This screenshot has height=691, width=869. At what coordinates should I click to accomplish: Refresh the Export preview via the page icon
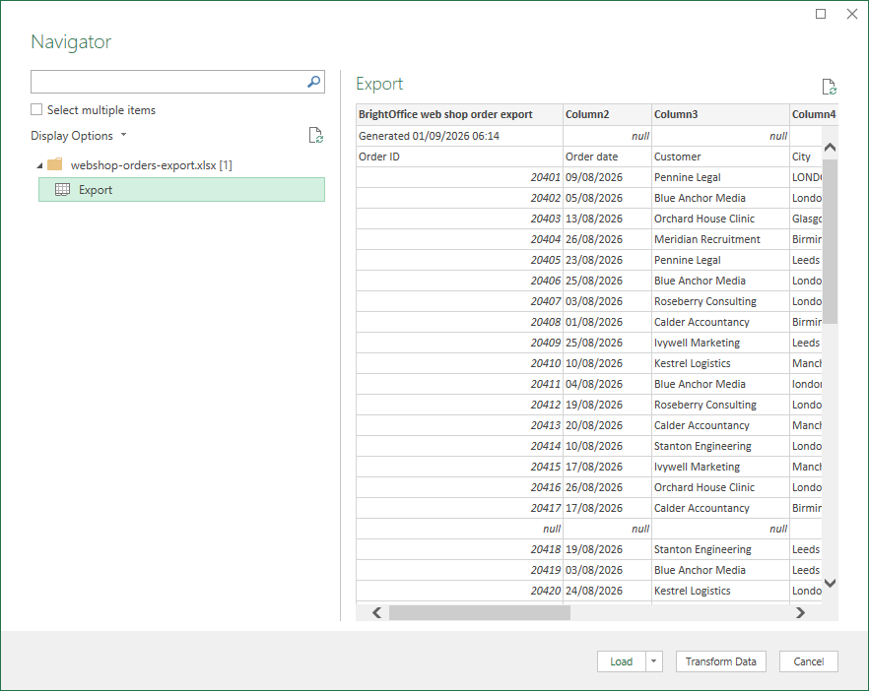pyautogui.click(x=830, y=87)
